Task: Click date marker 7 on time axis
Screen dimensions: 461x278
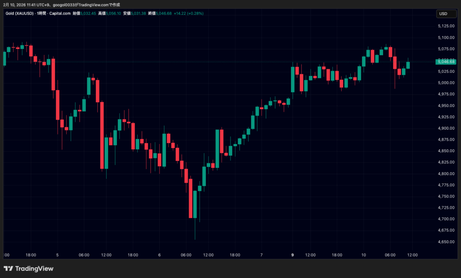Action: click(x=262, y=255)
